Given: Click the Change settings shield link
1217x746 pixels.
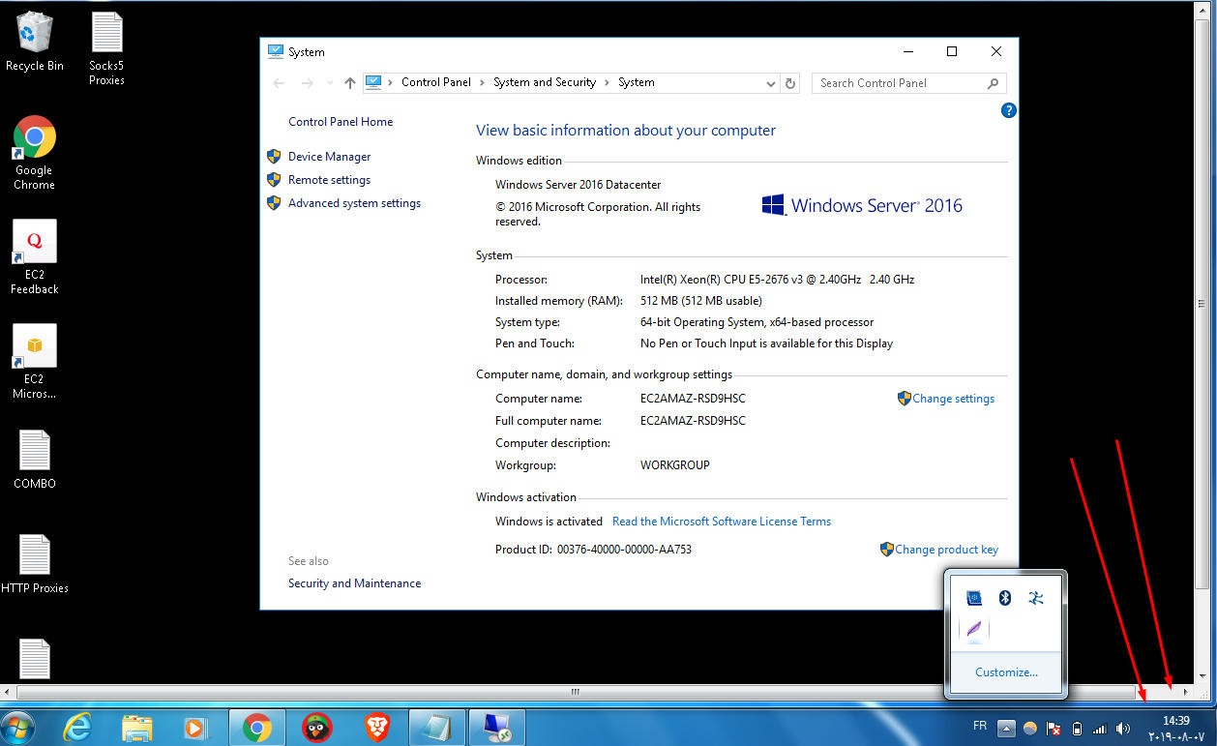Looking at the screenshot, I should pos(952,399).
